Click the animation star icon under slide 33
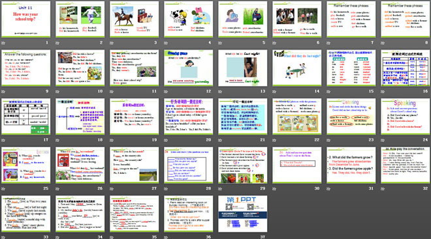This screenshot has height=239, width=431. tap(3, 237)
